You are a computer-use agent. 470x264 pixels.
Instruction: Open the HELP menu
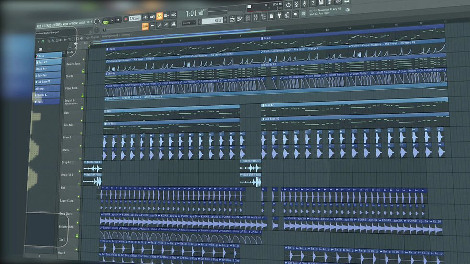coord(89,22)
